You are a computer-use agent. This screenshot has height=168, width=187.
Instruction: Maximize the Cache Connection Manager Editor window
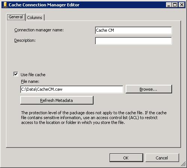tap(175, 5)
